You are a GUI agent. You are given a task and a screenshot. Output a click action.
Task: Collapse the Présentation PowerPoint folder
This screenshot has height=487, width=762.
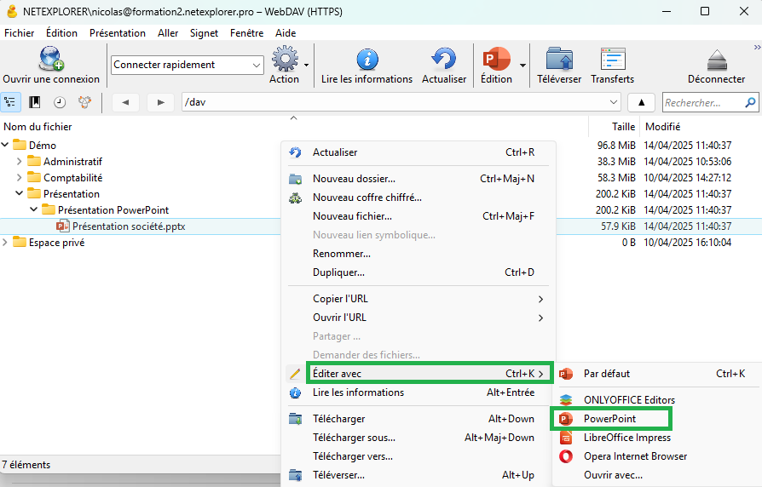[34, 209]
